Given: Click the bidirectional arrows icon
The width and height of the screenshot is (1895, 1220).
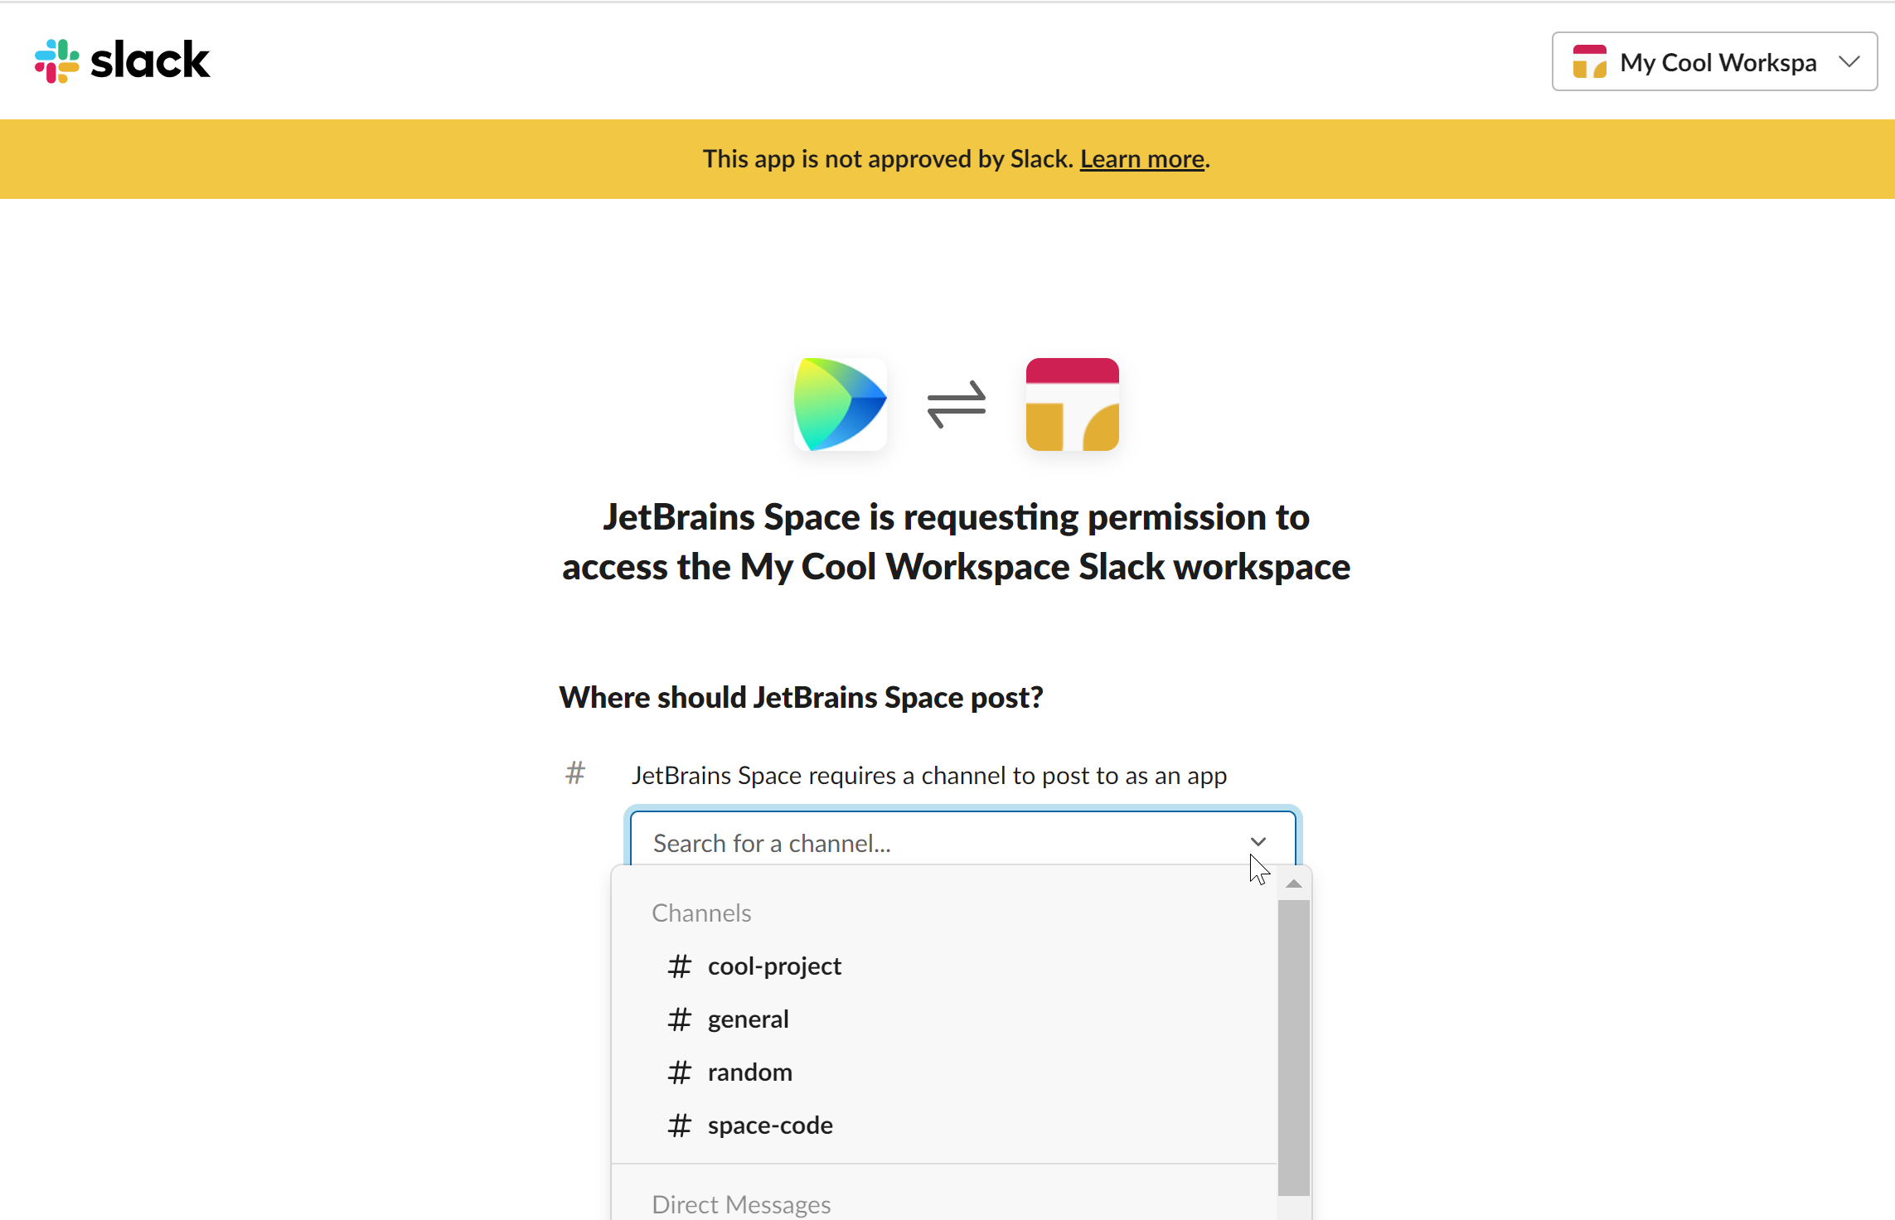Looking at the screenshot, I should click(x=956, y=404).
